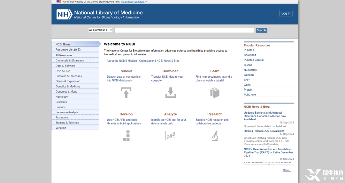
Task: Open DNA & RNA category
Action: pos(75,71)
